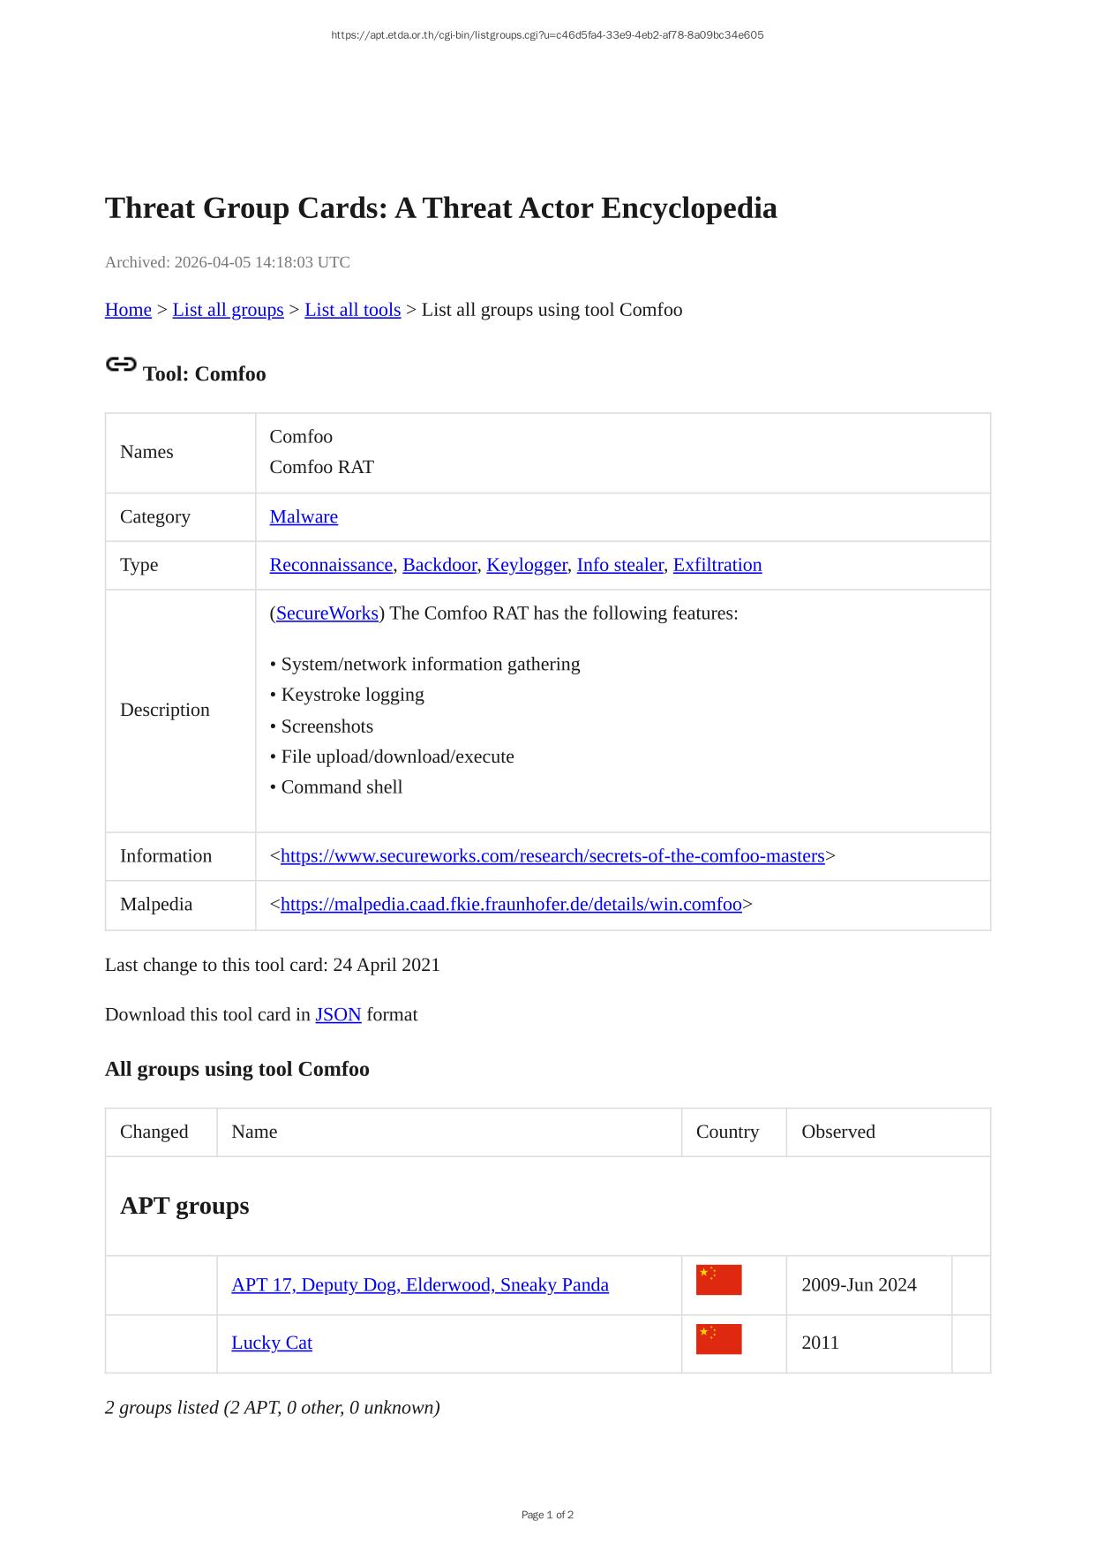
Task: Open the Lucky Cat group page
Action: tap(272, 1343)
